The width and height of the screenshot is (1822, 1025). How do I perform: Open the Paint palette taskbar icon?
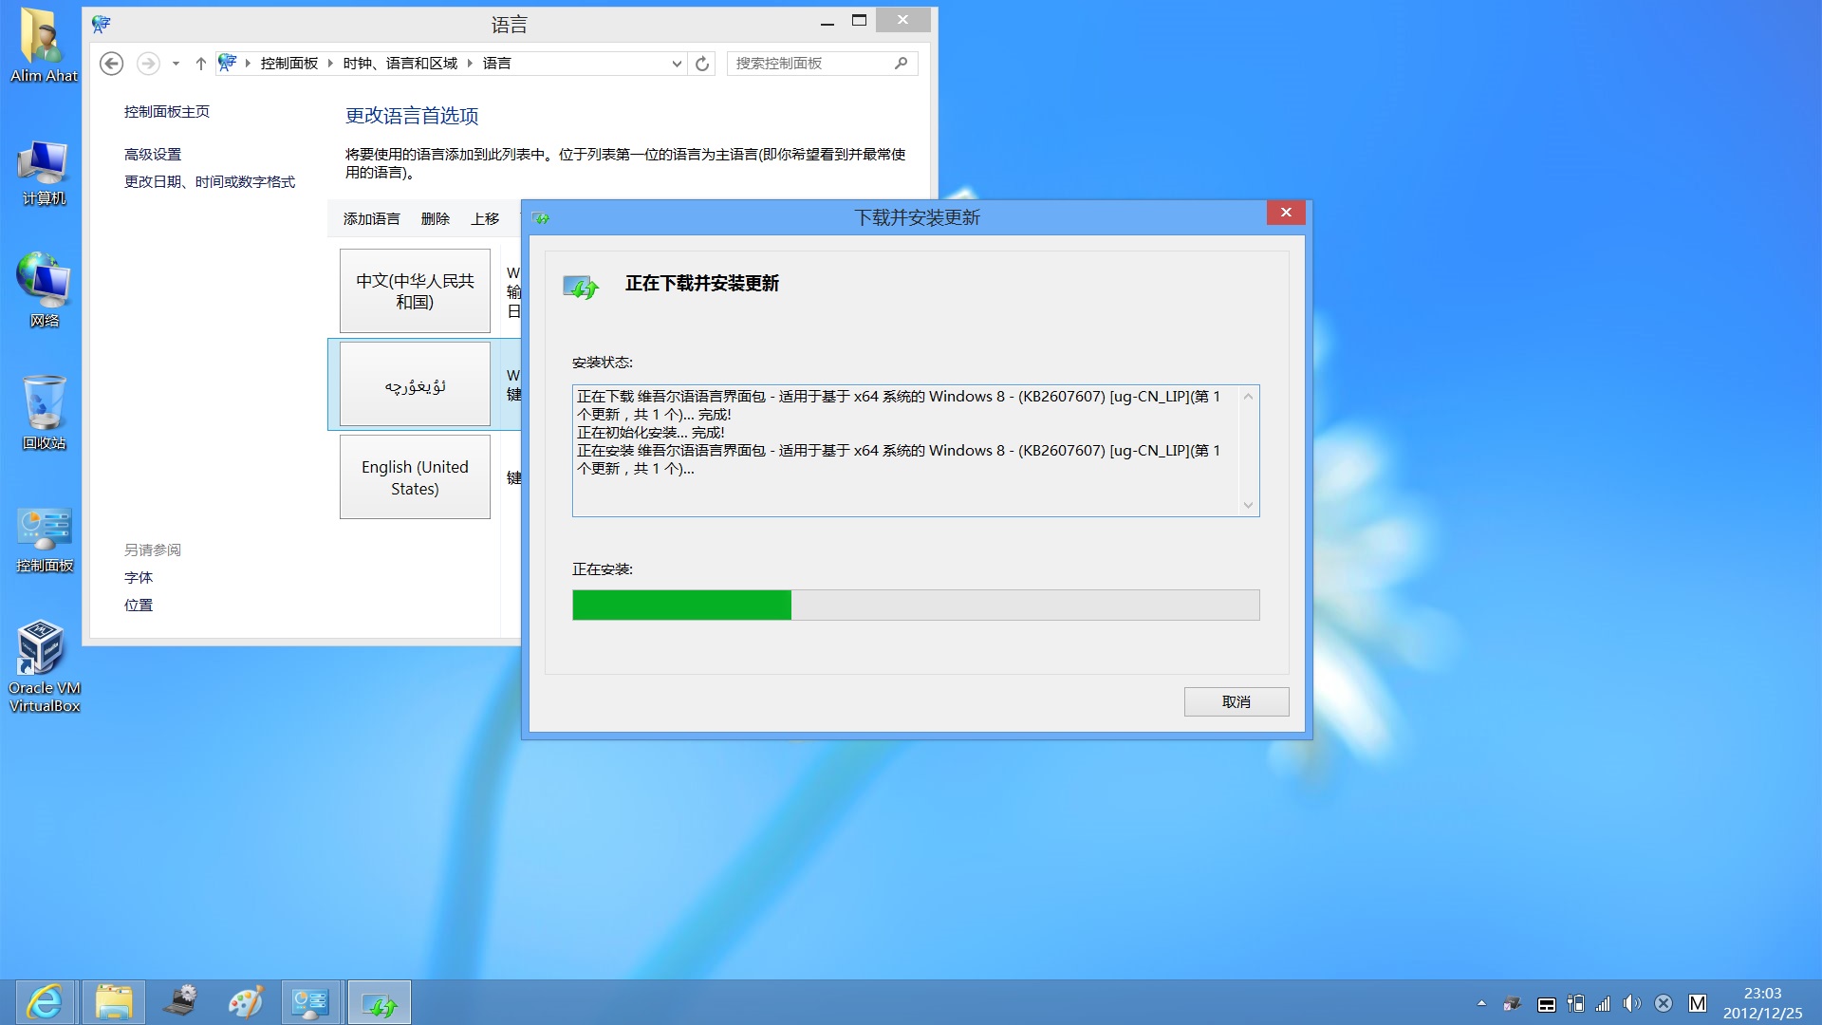point(246,1003)
